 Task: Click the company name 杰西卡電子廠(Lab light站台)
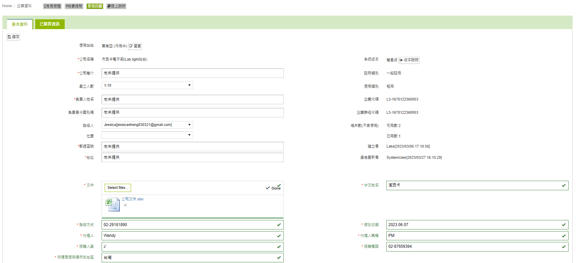[x=124, y=60]
